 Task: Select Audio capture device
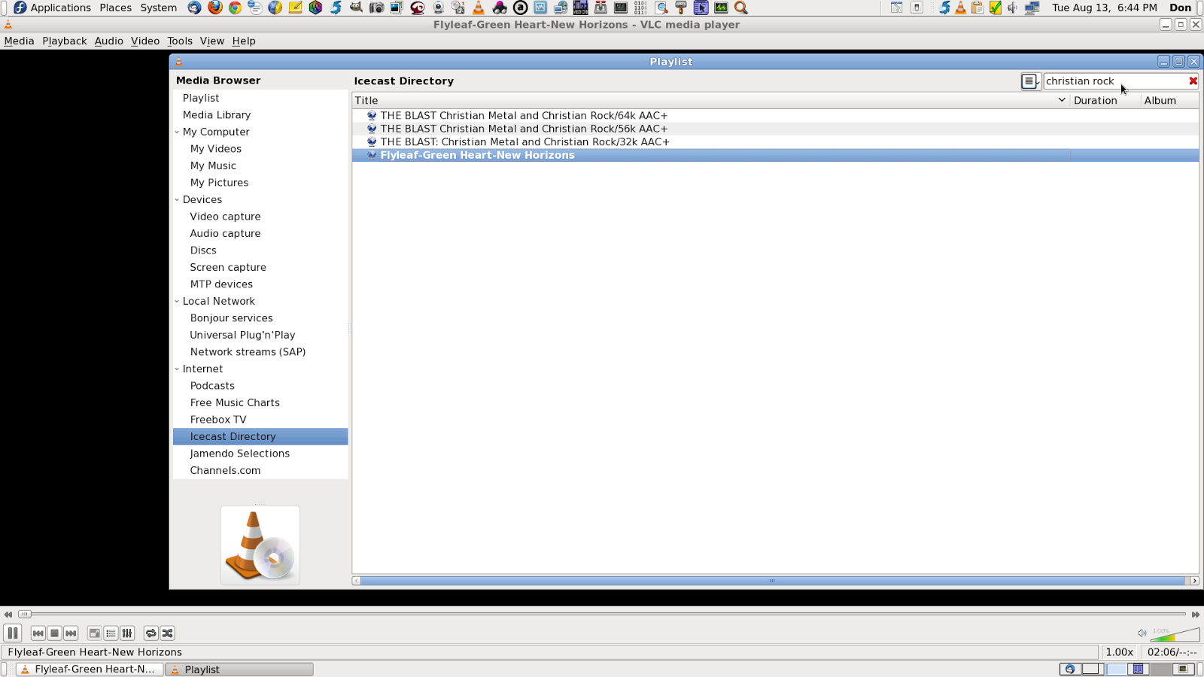[225, 234]
